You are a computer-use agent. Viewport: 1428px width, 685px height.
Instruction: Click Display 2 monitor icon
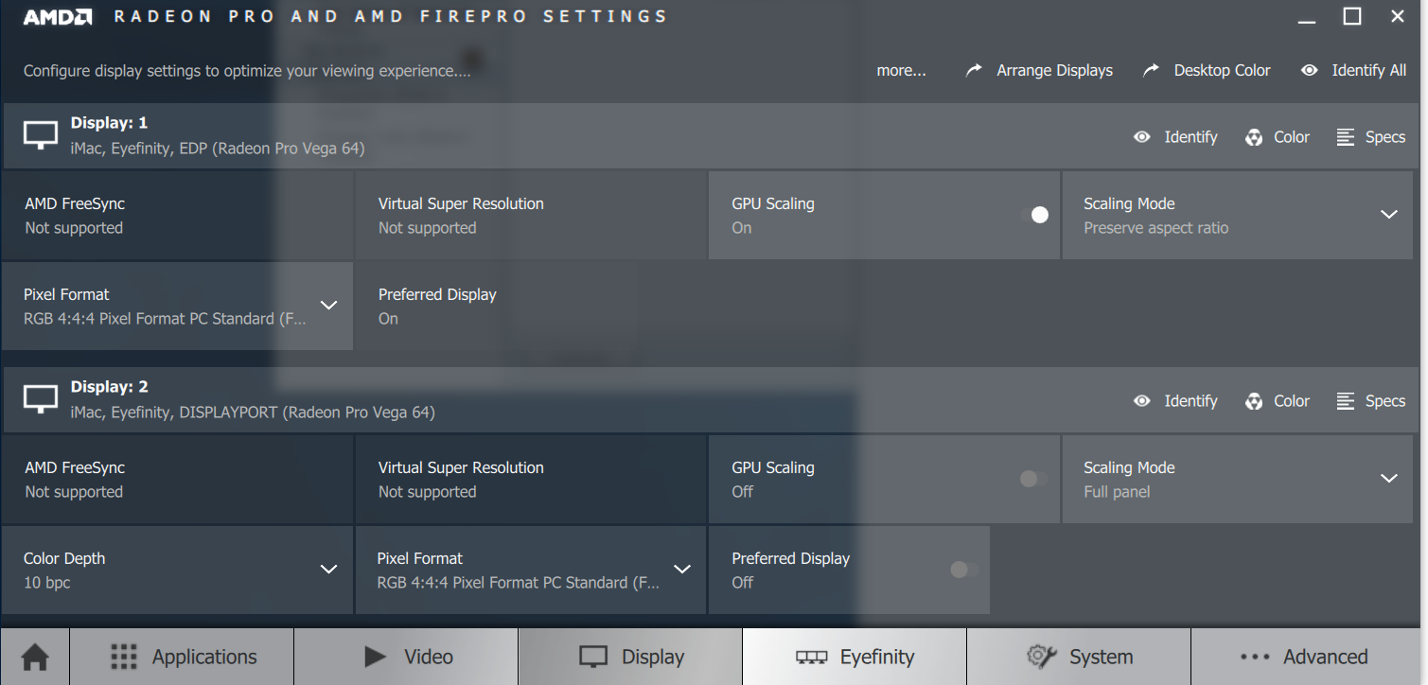point(41,400)
